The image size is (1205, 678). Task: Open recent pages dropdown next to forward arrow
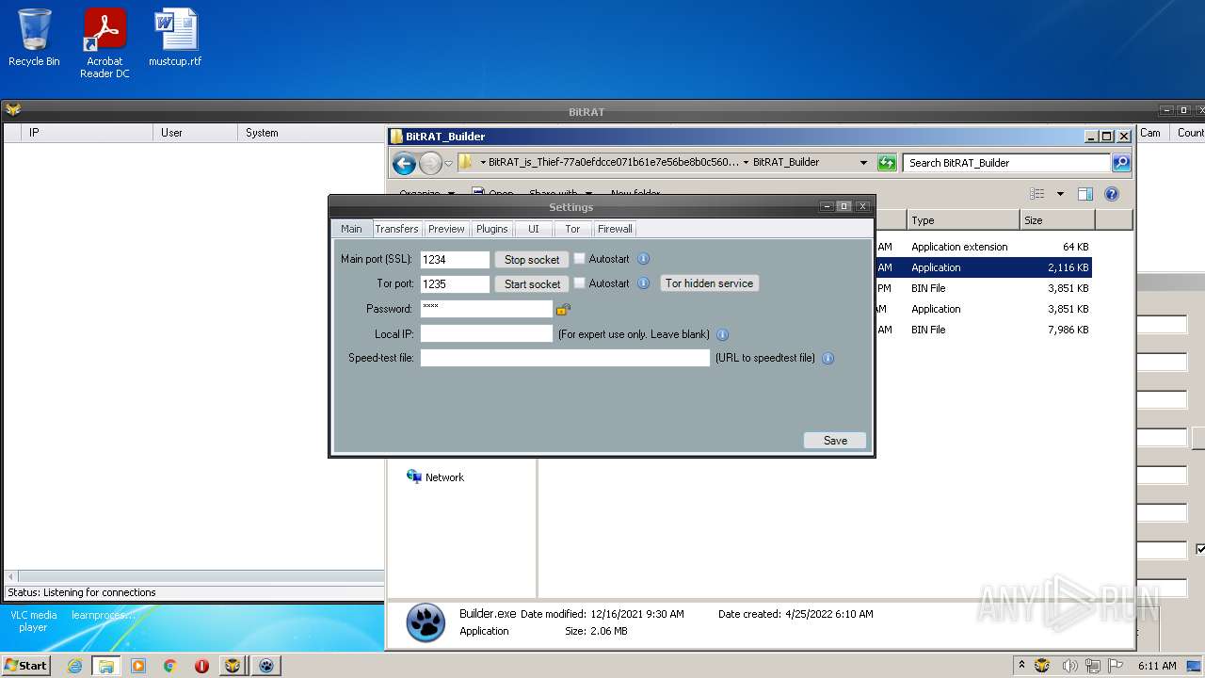(449, 163)
